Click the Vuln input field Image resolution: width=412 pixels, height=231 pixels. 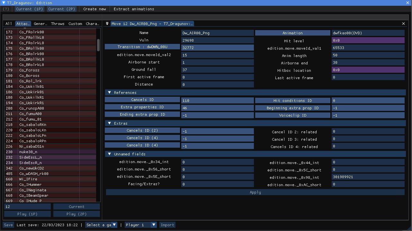click(x=218, y=40)
